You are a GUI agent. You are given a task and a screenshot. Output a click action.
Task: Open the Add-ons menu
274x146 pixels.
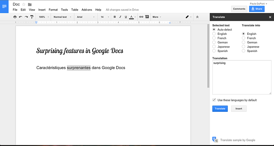tap(87, 10)
